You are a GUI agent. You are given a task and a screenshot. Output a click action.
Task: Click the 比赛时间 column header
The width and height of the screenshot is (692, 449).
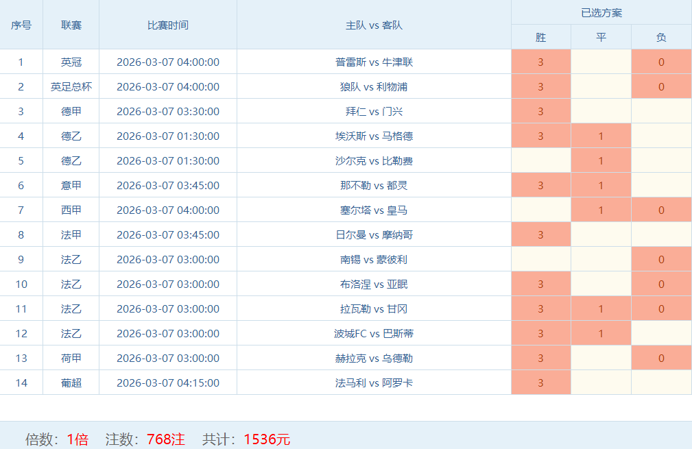[x=168, y=25]
